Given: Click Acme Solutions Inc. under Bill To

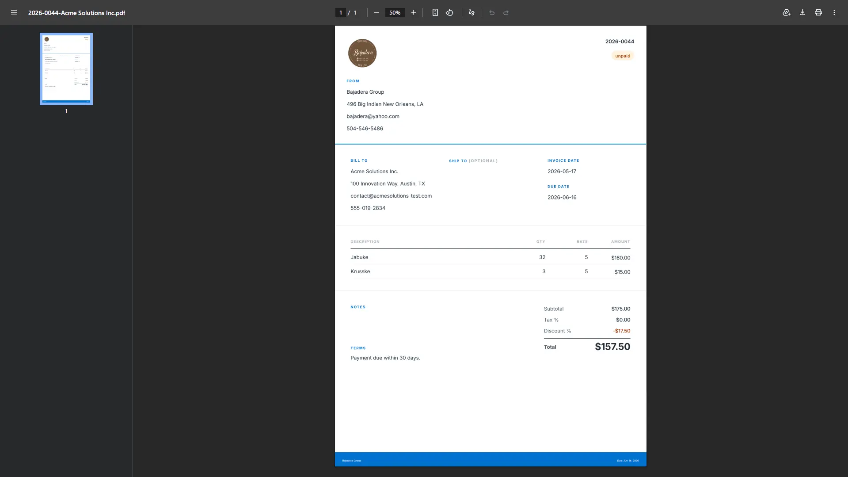Looking at the screenshot, I should (x=374, y=171).
